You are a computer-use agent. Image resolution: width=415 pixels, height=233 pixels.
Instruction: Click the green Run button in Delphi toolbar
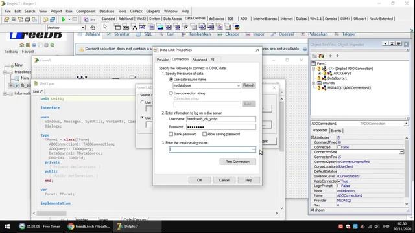tap(64, 19)
